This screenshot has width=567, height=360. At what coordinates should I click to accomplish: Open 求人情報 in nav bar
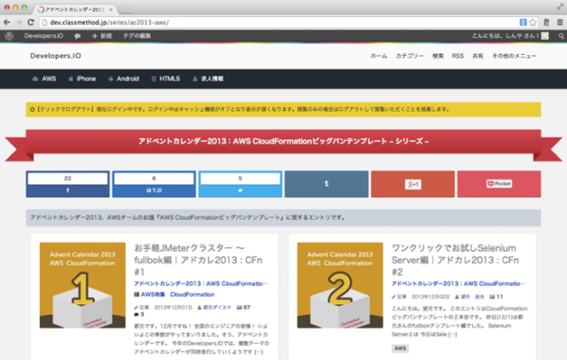[208, 79]
